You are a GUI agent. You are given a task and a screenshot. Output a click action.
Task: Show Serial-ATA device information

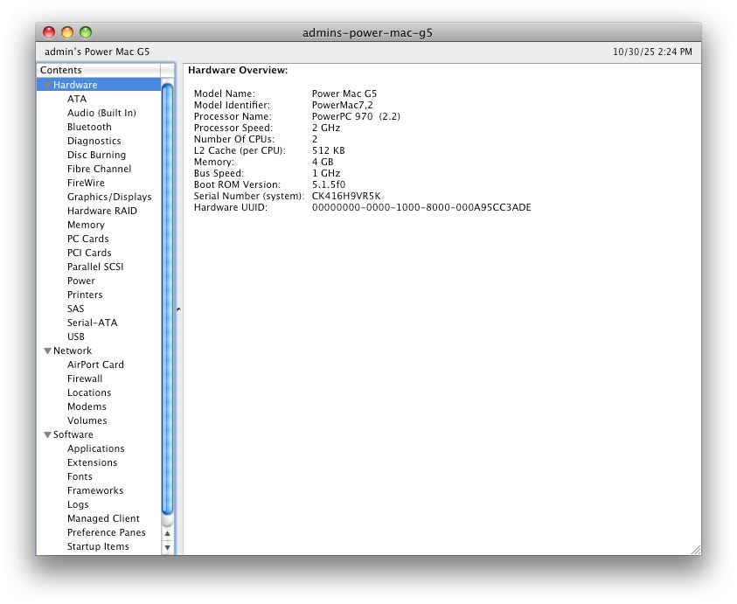(x=92, y=323)
